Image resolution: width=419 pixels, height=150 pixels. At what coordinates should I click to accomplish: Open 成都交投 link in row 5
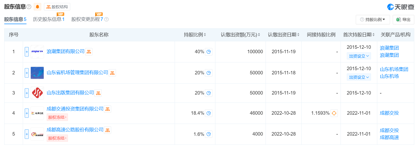click(389, 131)
